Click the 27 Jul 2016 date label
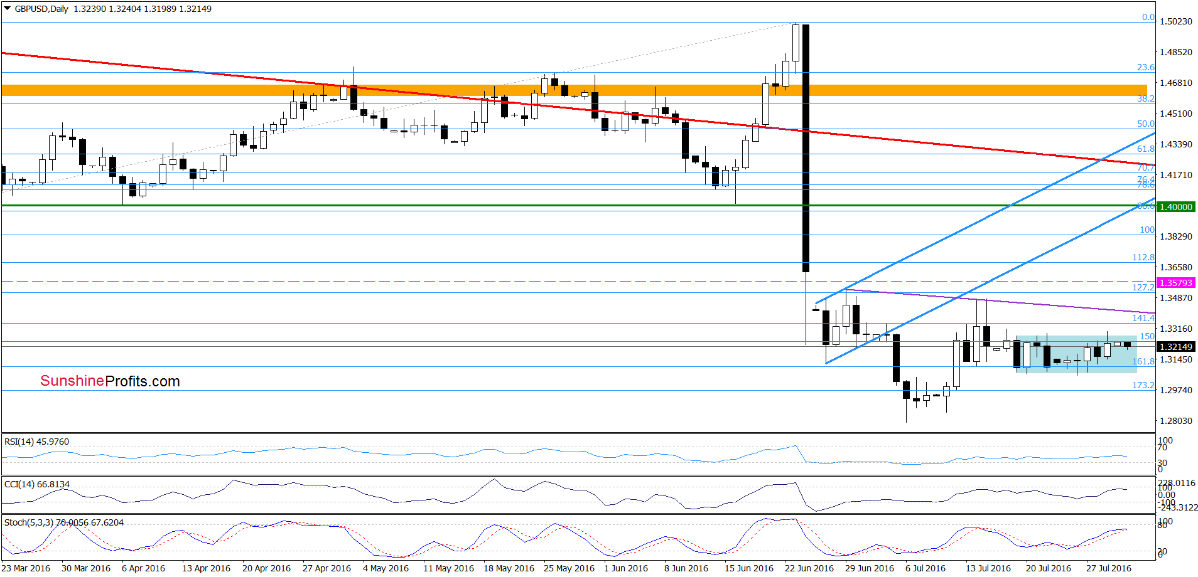 tap(1109, 568)
